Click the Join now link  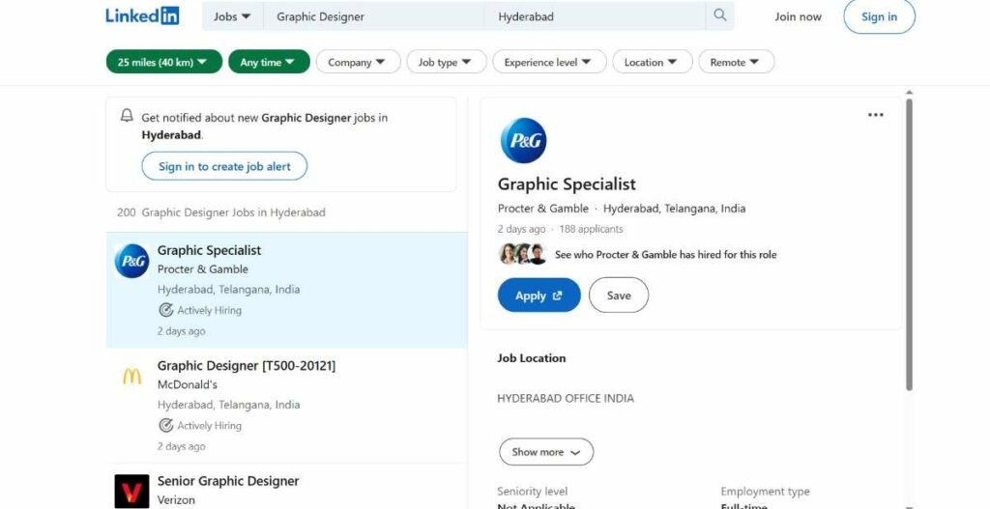tap(798, 17)
